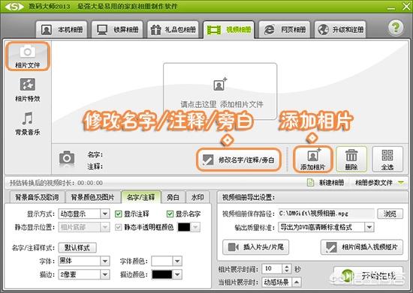Click the 预估转换后的视频时长 text

point(56,183)
